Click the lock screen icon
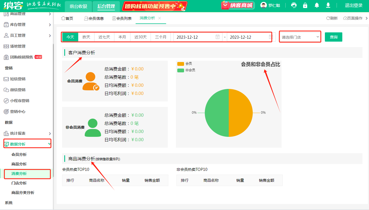The height and width of the screenshot is (210, 369). pyautogui.click(x=305, y=5)
